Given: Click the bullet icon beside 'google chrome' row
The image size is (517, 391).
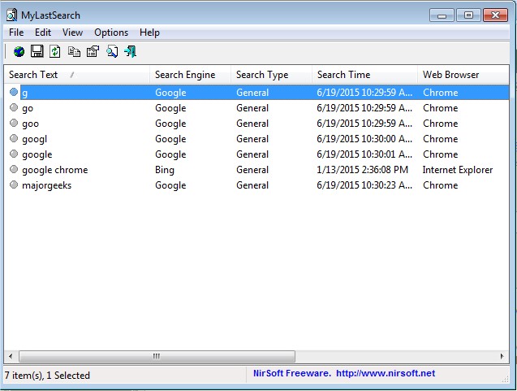Looking at the screenshot, I should [x=14, y=169].
